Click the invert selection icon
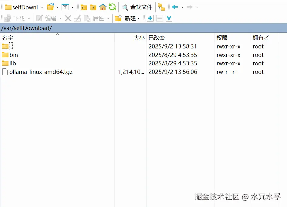This screenshot has width=287, height=207. [169, 18]
